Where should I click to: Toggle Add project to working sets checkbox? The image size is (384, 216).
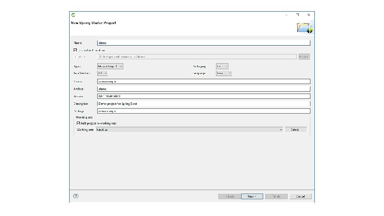[x=78, y=123]
